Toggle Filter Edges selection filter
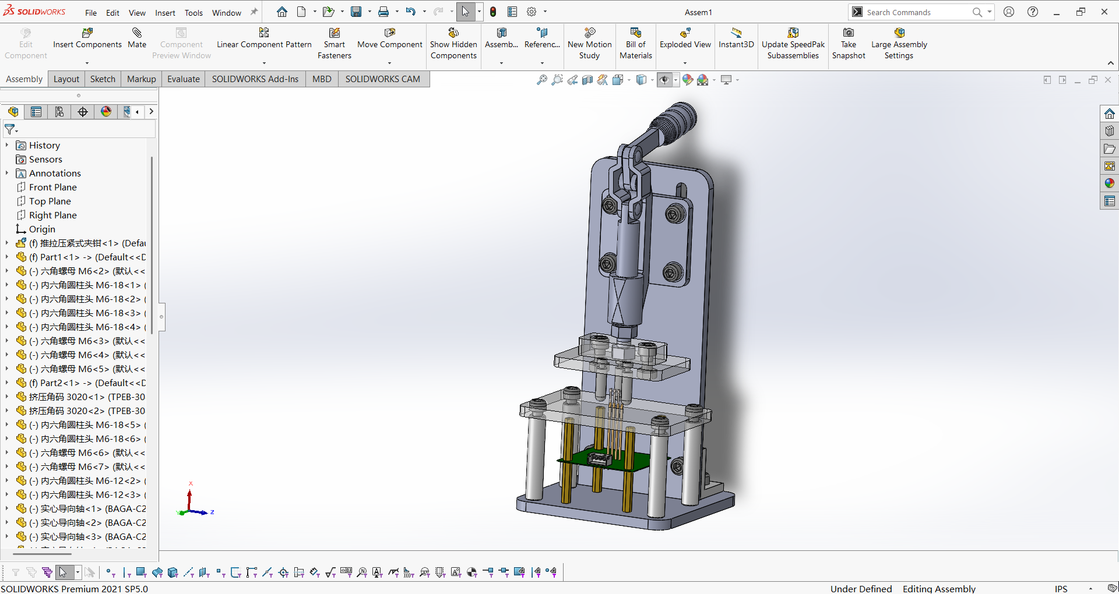This screenshot has width=1119, height=594. (x=126, y=572)
